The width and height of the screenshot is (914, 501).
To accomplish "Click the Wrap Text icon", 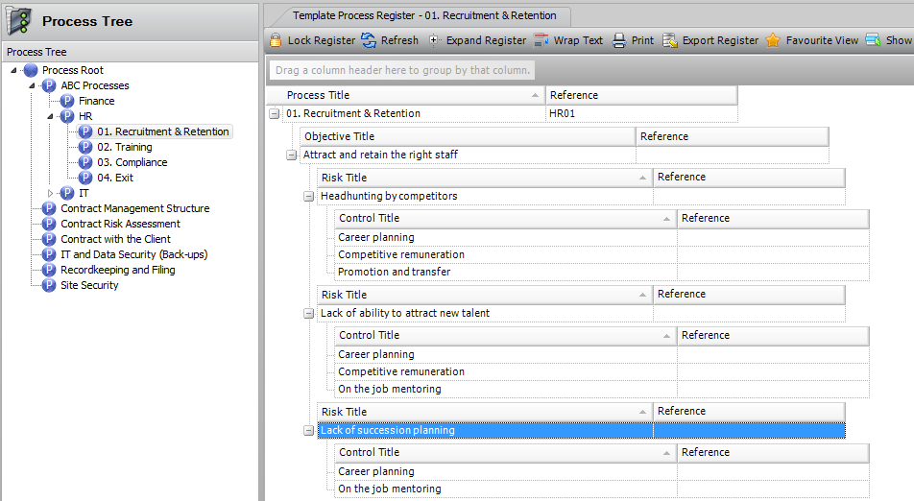I will point(541,40).
